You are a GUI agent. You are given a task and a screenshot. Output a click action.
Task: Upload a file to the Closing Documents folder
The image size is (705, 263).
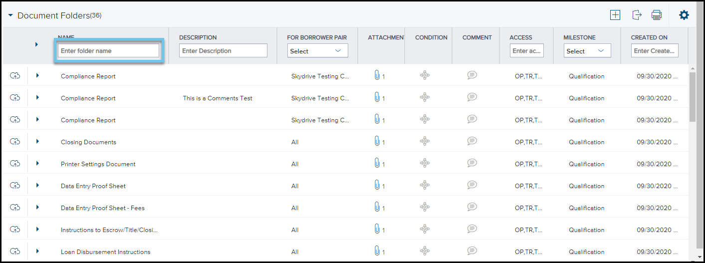[15, 142]
